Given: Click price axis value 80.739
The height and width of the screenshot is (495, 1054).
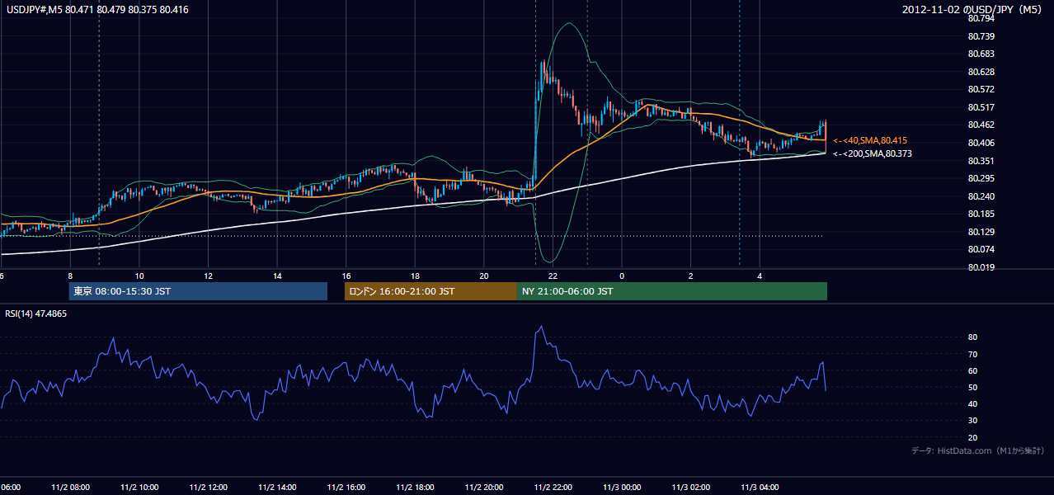Looking at the screenshot, I should (x=981, y=36).
